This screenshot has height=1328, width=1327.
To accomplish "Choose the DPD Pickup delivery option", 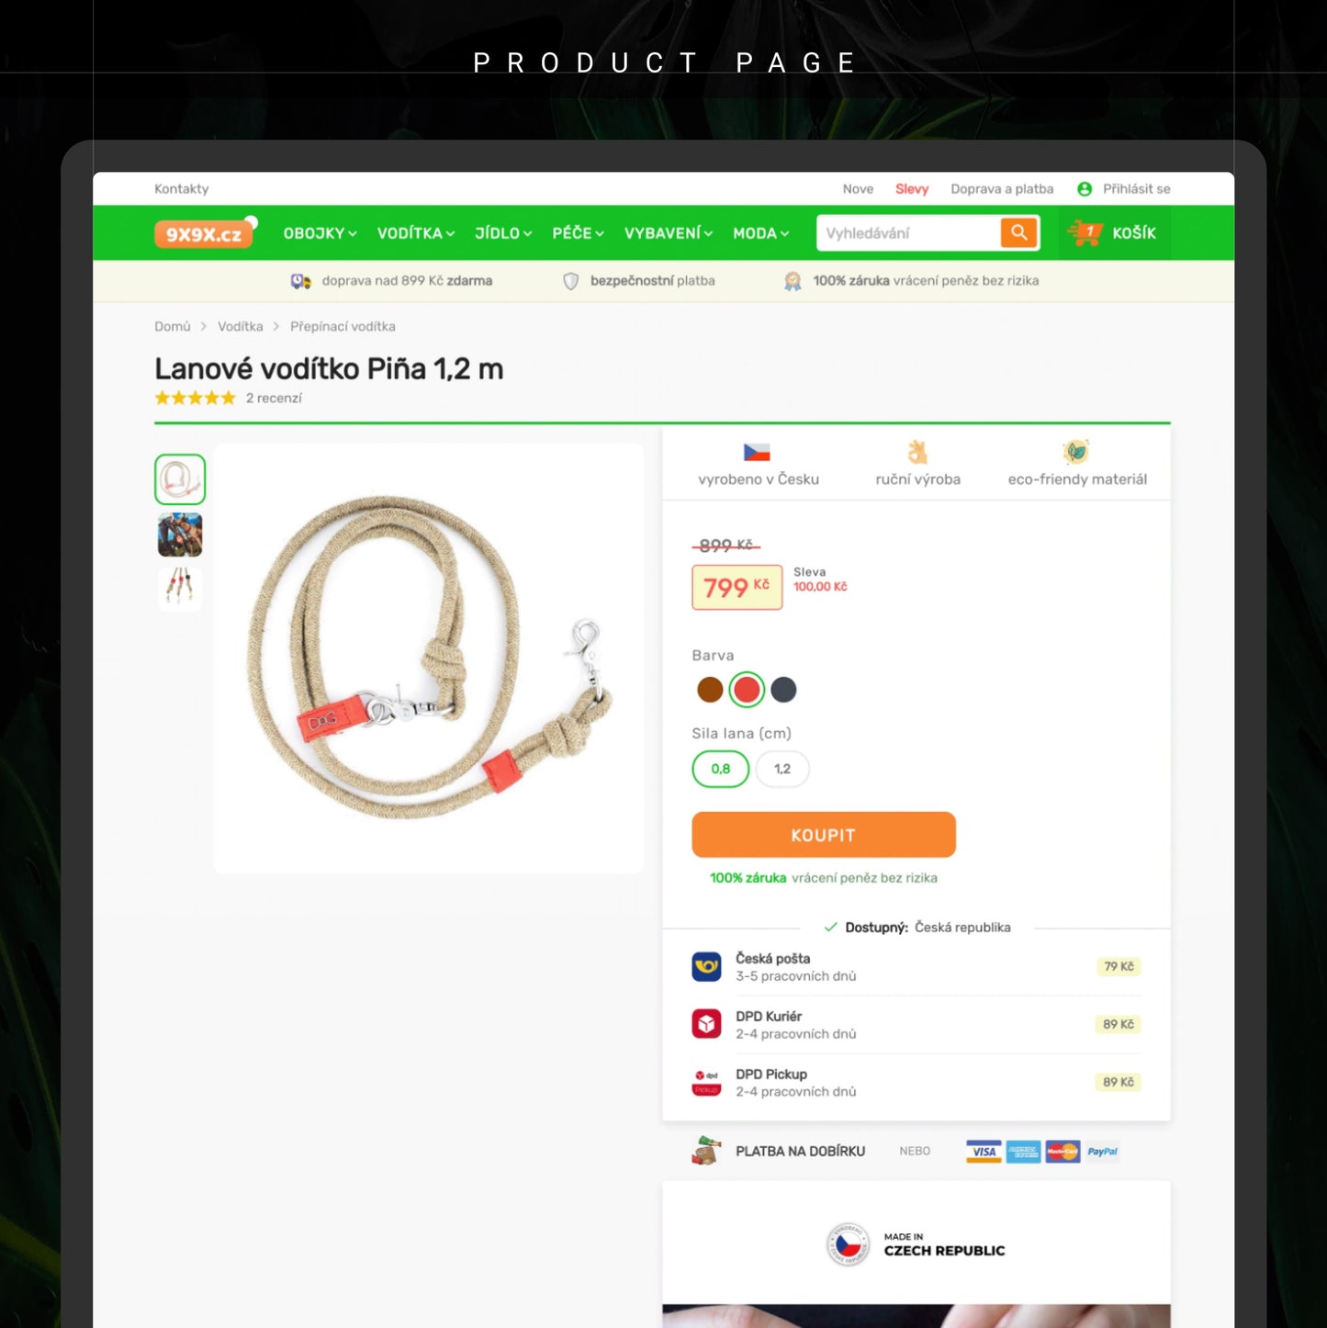I will click(x=916, y=1082).
